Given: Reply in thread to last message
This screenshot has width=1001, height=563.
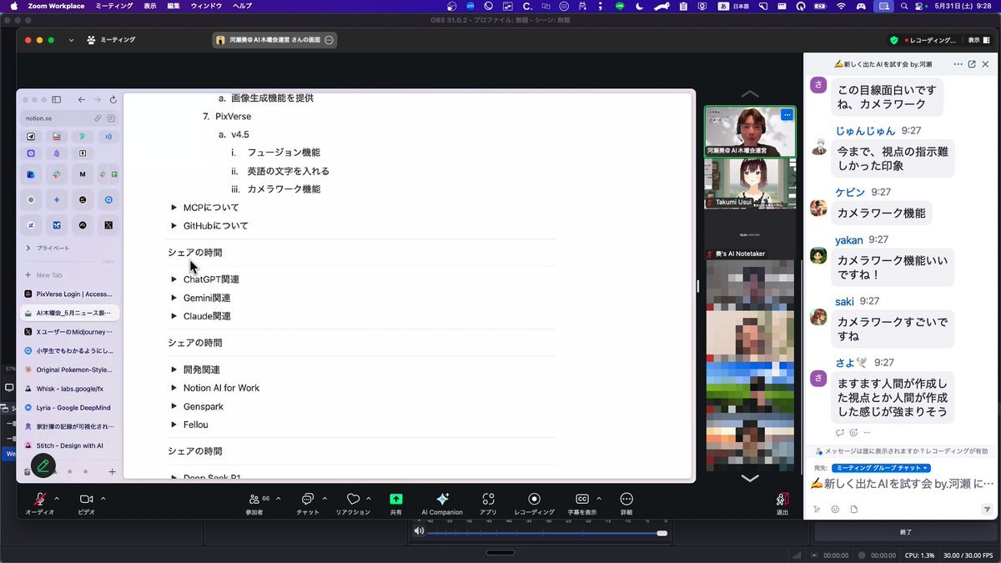Looking at the screenshot, I should tap(840, 433).
